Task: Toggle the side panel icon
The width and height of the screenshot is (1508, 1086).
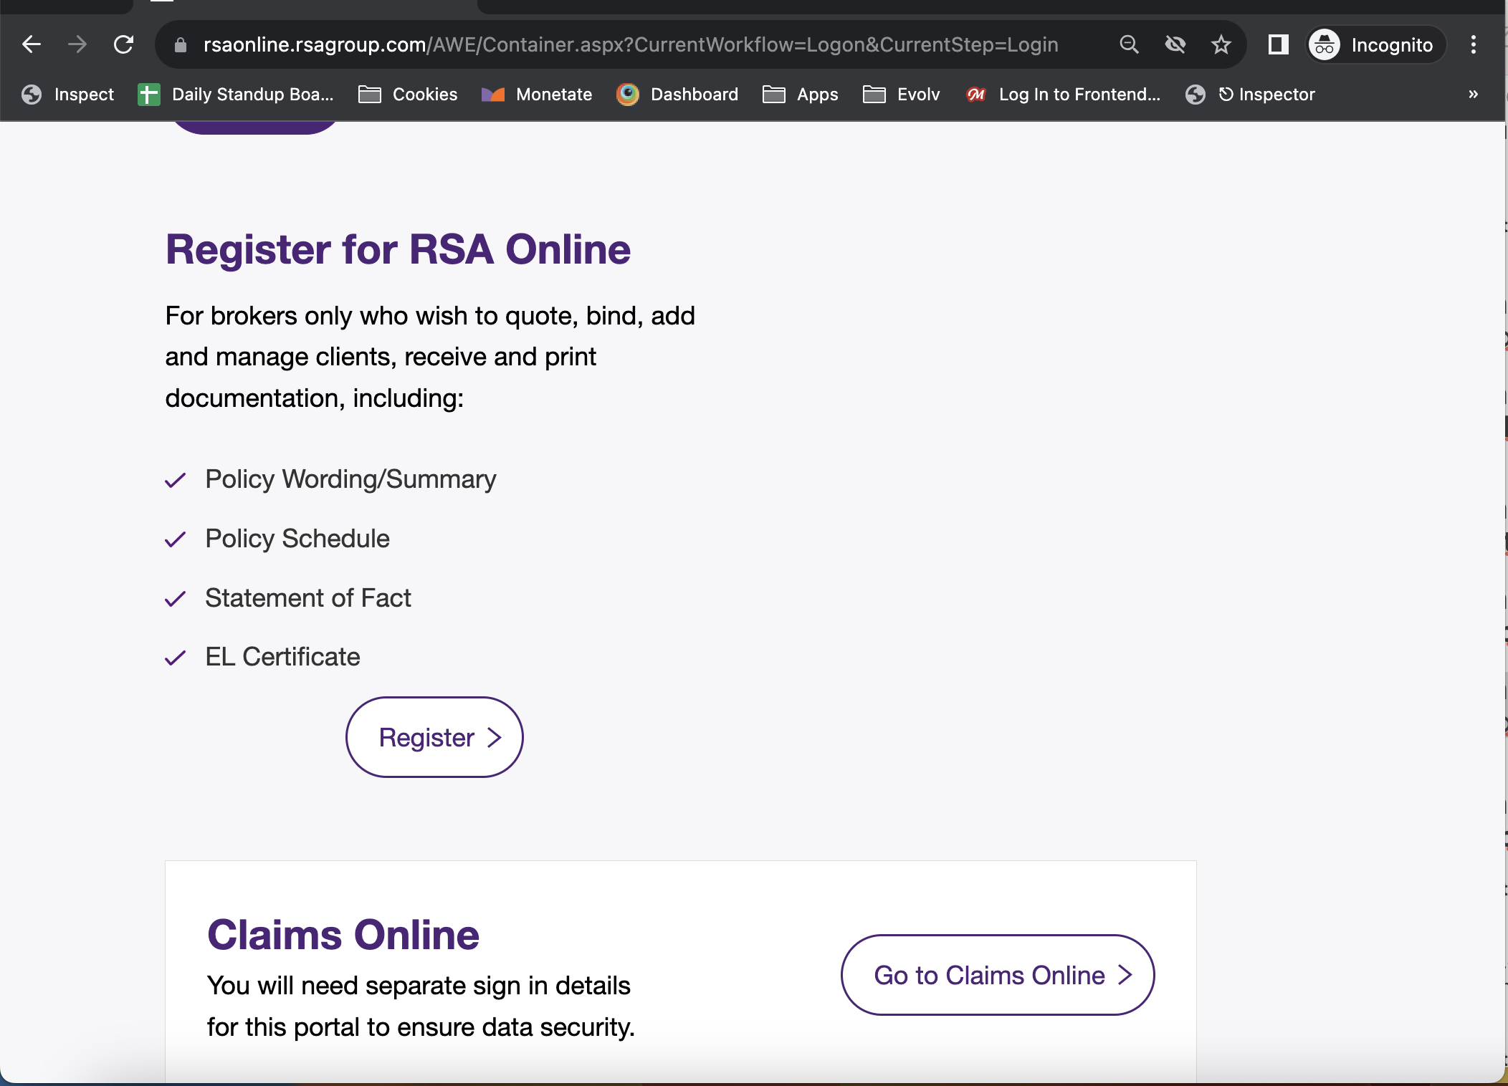Action: click(x=1278, y=44)
